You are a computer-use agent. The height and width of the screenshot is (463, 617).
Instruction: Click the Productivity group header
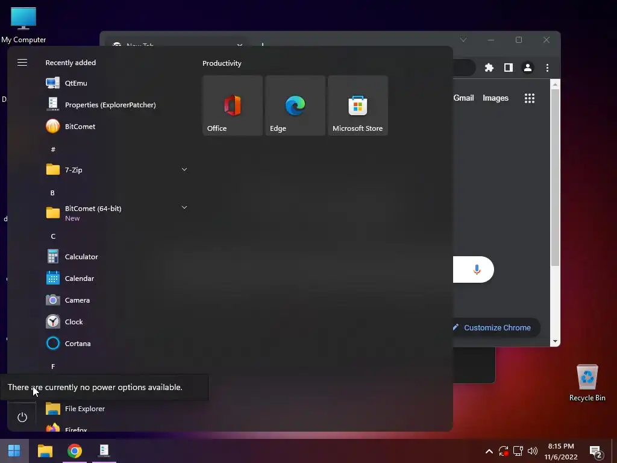(x=222, y=63)
